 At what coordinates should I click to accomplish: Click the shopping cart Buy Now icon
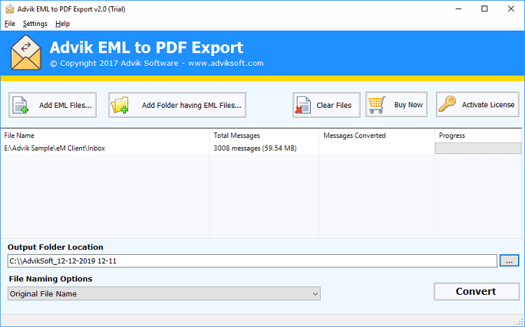pos(377,104)
